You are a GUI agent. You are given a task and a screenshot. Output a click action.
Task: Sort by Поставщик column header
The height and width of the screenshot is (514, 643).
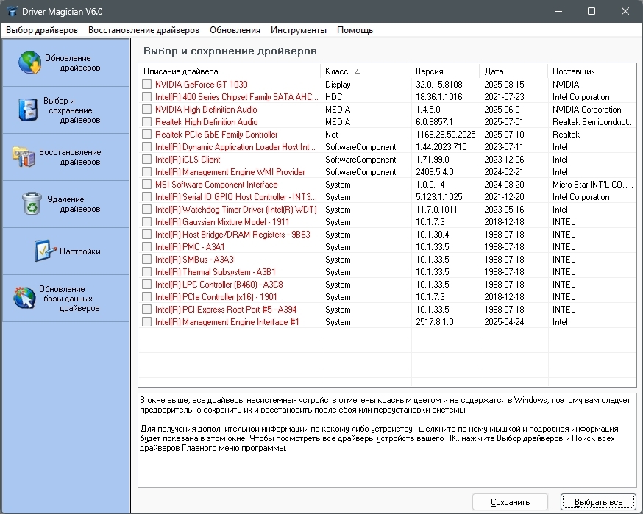pyautogui.click(x=592, y=71)
